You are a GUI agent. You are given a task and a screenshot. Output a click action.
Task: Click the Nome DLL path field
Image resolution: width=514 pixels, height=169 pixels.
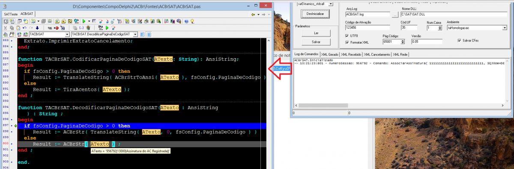pyautogui.click(x=454, y=14)
